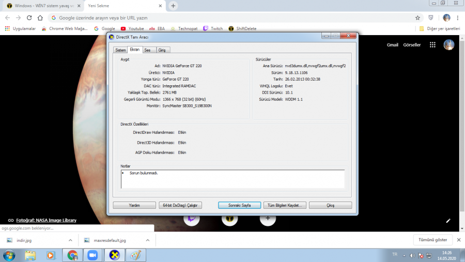Open the downloaded indir.jpg file
Viewport: 465px width, 262px height.
24,240
